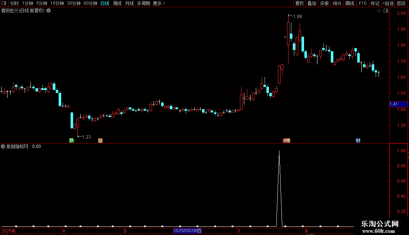Image resolution: width=409 pixels, height=235 pixels.
Task: Click the sidebar panel icon at top-left
Action: click(x=4, y=3)
